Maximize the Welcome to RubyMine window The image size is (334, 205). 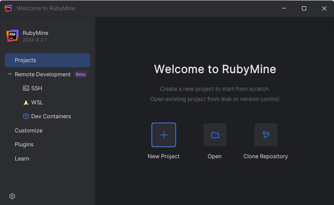pos(304,8)
